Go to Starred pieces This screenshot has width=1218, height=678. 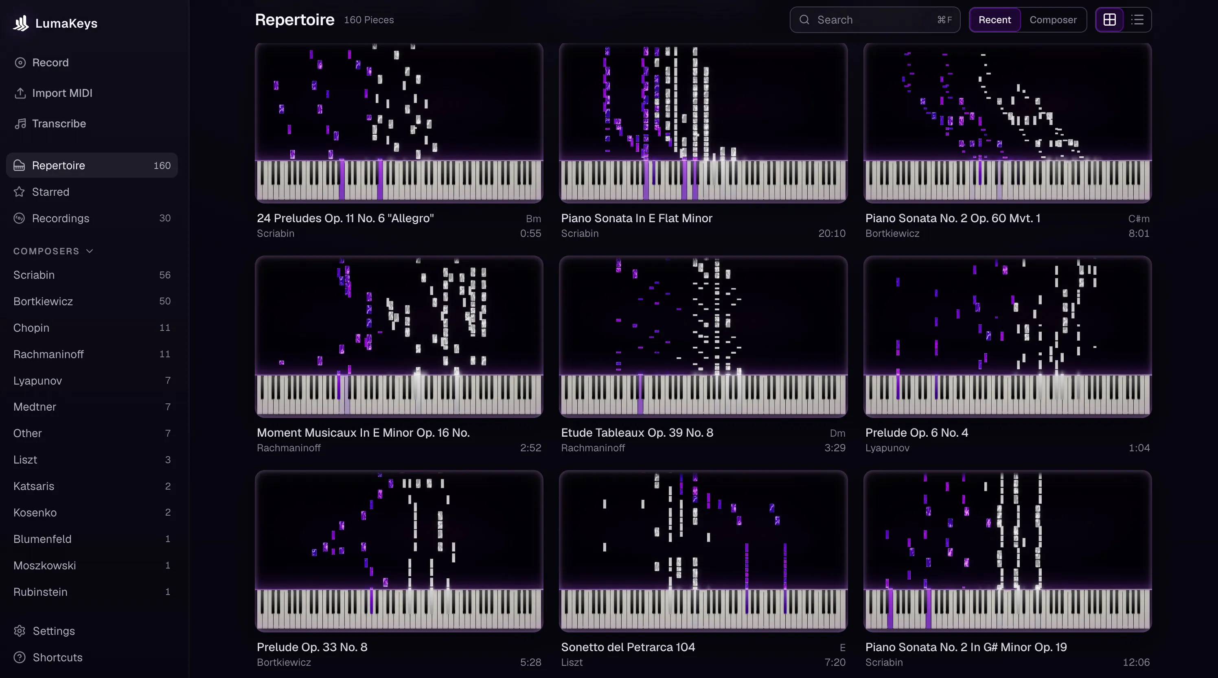tap(92, 192)
